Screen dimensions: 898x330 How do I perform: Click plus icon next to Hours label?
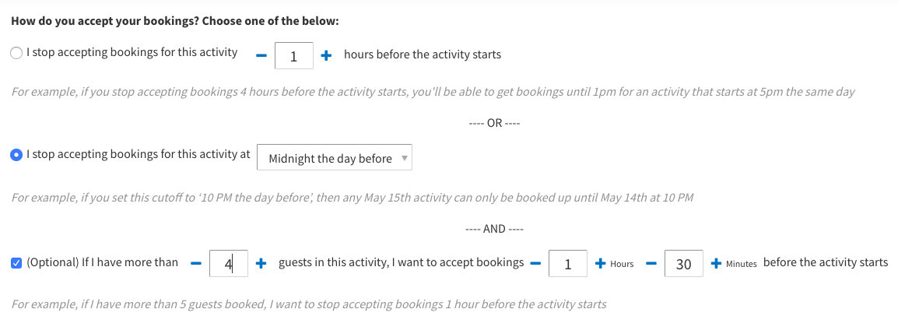(601, 264)
